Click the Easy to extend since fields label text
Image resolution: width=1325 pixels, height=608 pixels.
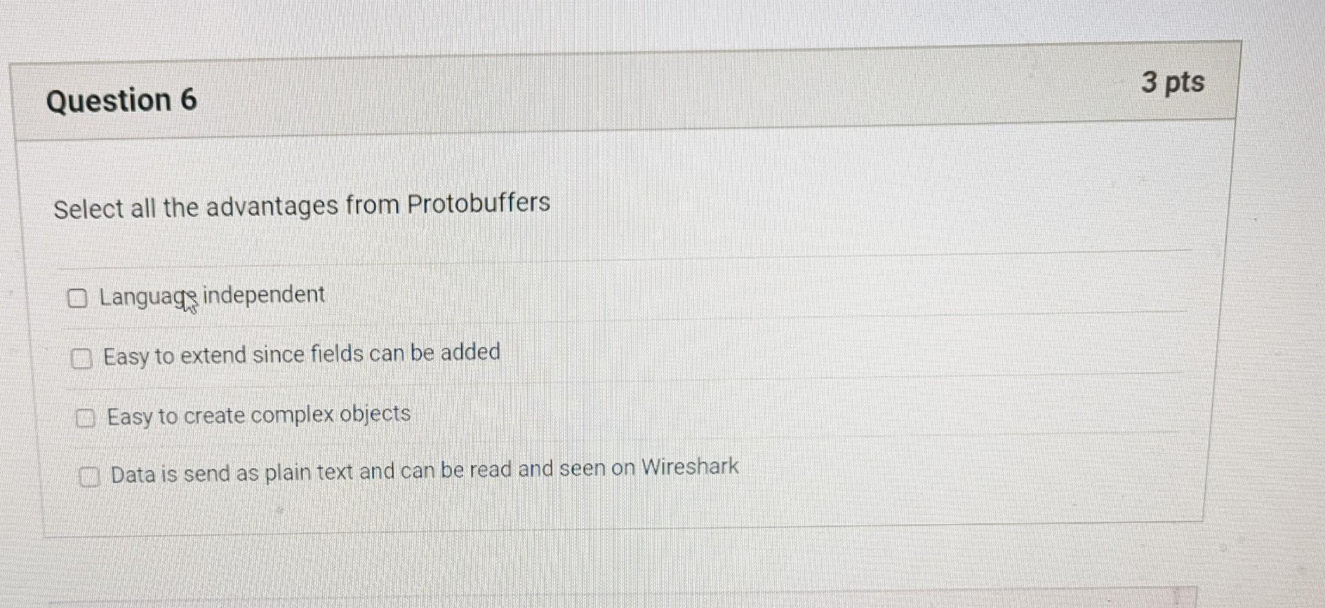point(302,355)
